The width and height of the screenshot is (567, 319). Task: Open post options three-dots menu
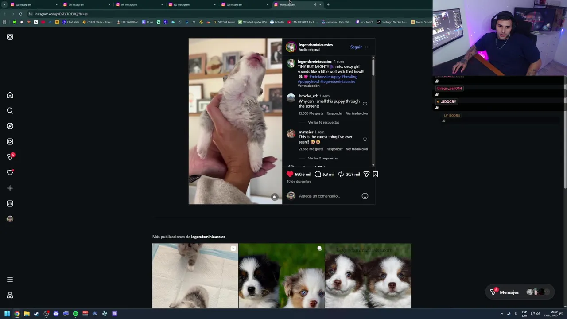coord(367,47)
